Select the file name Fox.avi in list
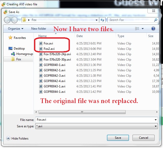The width and height of the screenshot is (163, 148). (48, 43)
